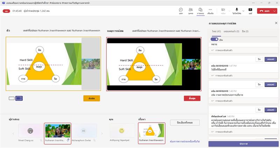The width and height of the screenshot is (280, 148).
Task: Open the More options ellipsis
Action: point(210,10)
